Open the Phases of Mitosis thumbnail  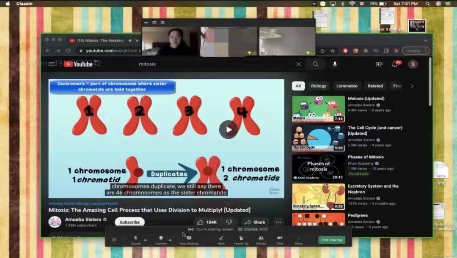[319, 167]
